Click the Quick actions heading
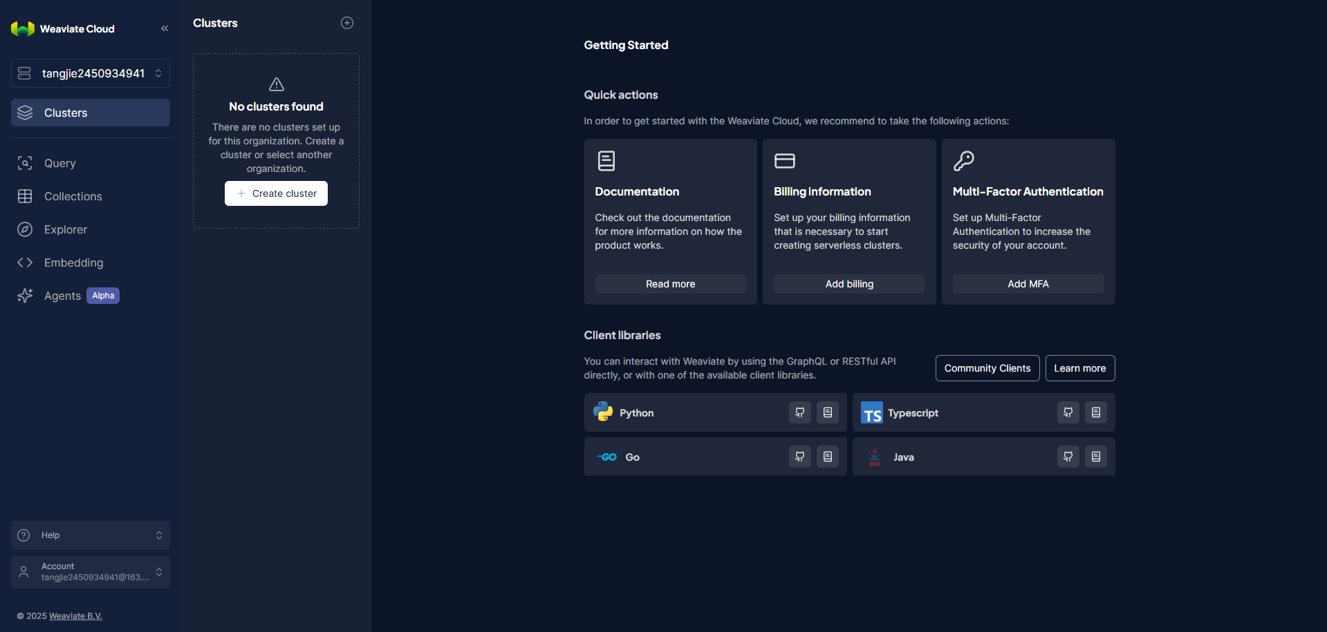 [x=621, y=95]
